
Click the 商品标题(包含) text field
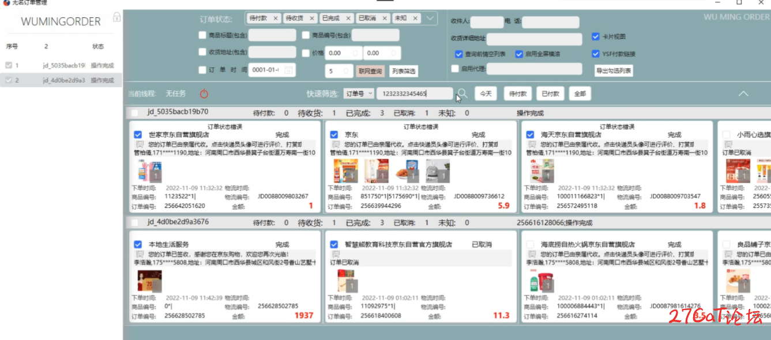tap(272, 35)
